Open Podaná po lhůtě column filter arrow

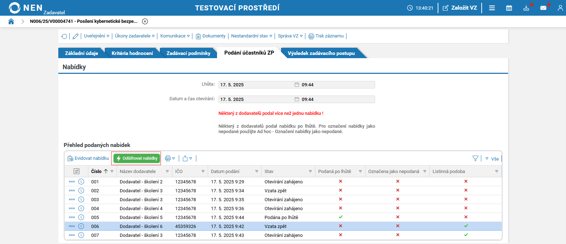tap(360, 172)
